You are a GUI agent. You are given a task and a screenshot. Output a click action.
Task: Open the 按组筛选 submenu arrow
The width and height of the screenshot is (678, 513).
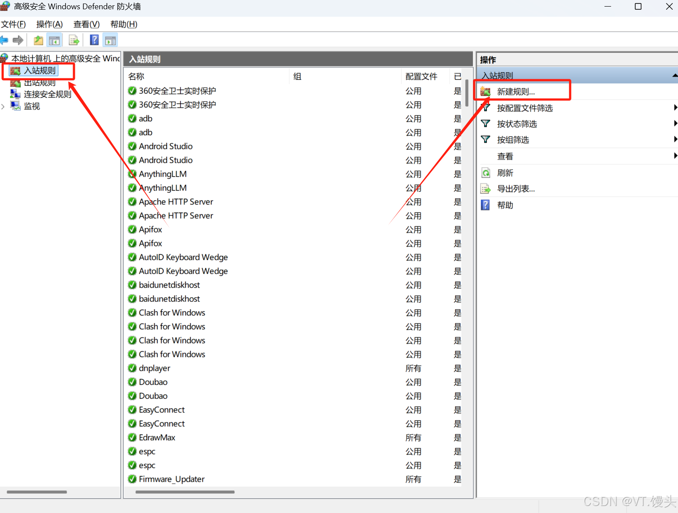[675, 139]
